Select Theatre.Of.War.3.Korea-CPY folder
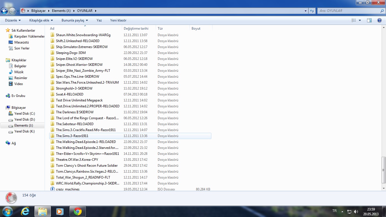This screenshot has height=217, width=386. pyautogui.click(x=77, y=160)
